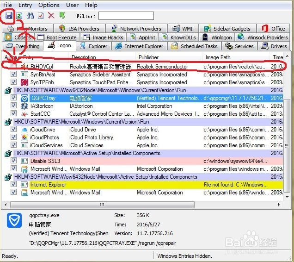Sort by the Publisher column header

click(x=169, y=57)
